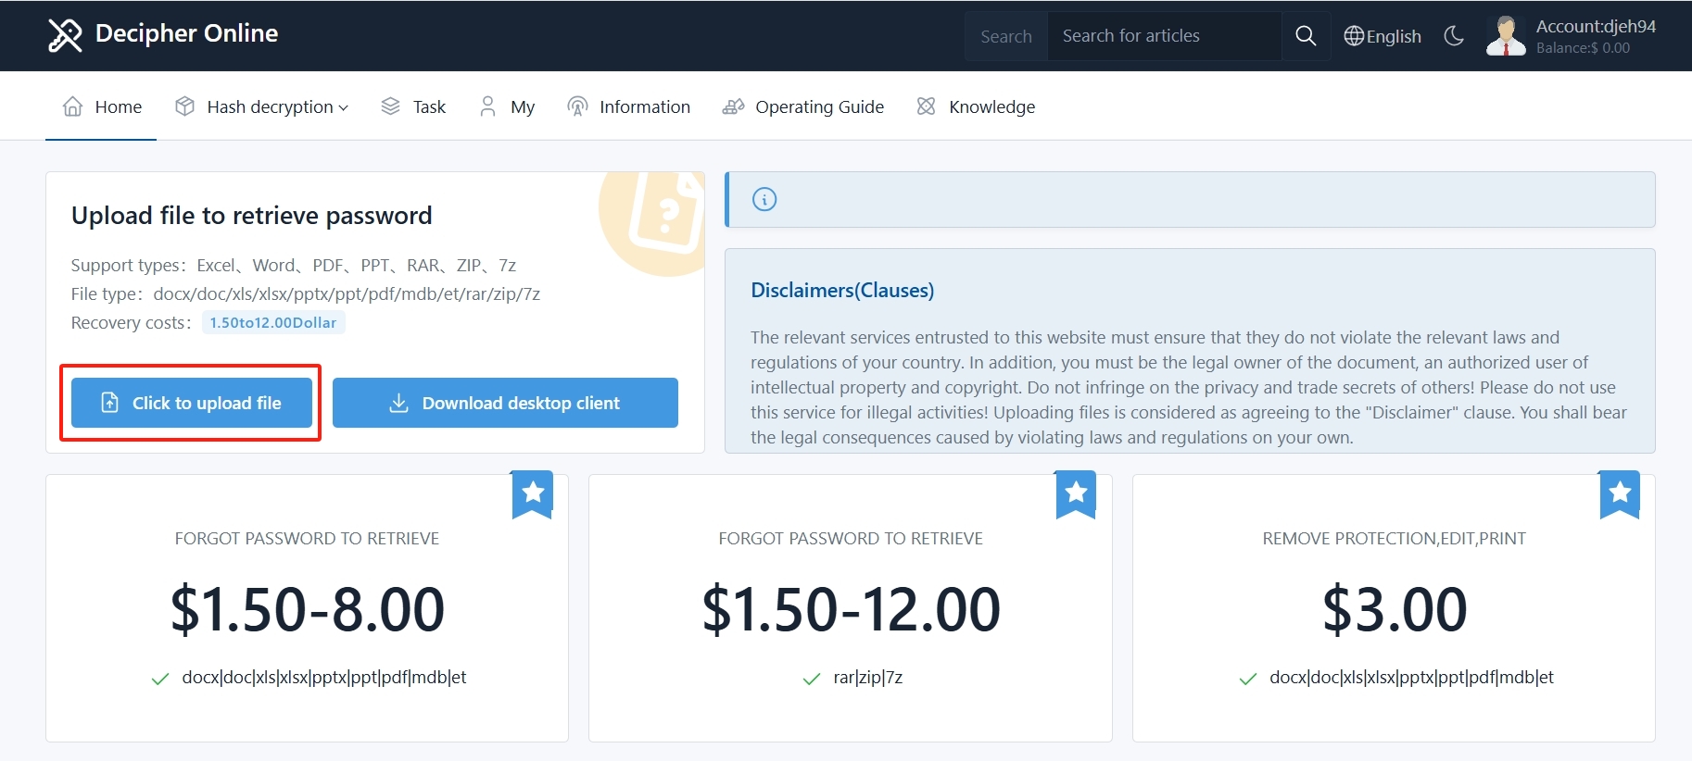Click the user avatar picture
This screenshot has width=1692, height=761.
pyautogui.click(x=1506, y=36)
